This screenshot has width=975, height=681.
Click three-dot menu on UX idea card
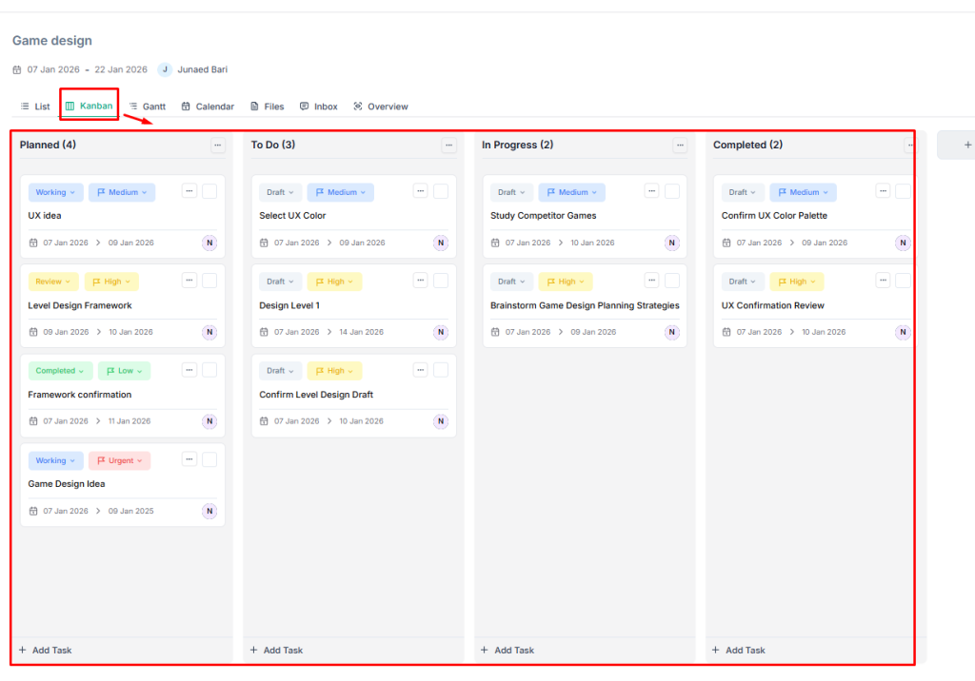(189, 191)
